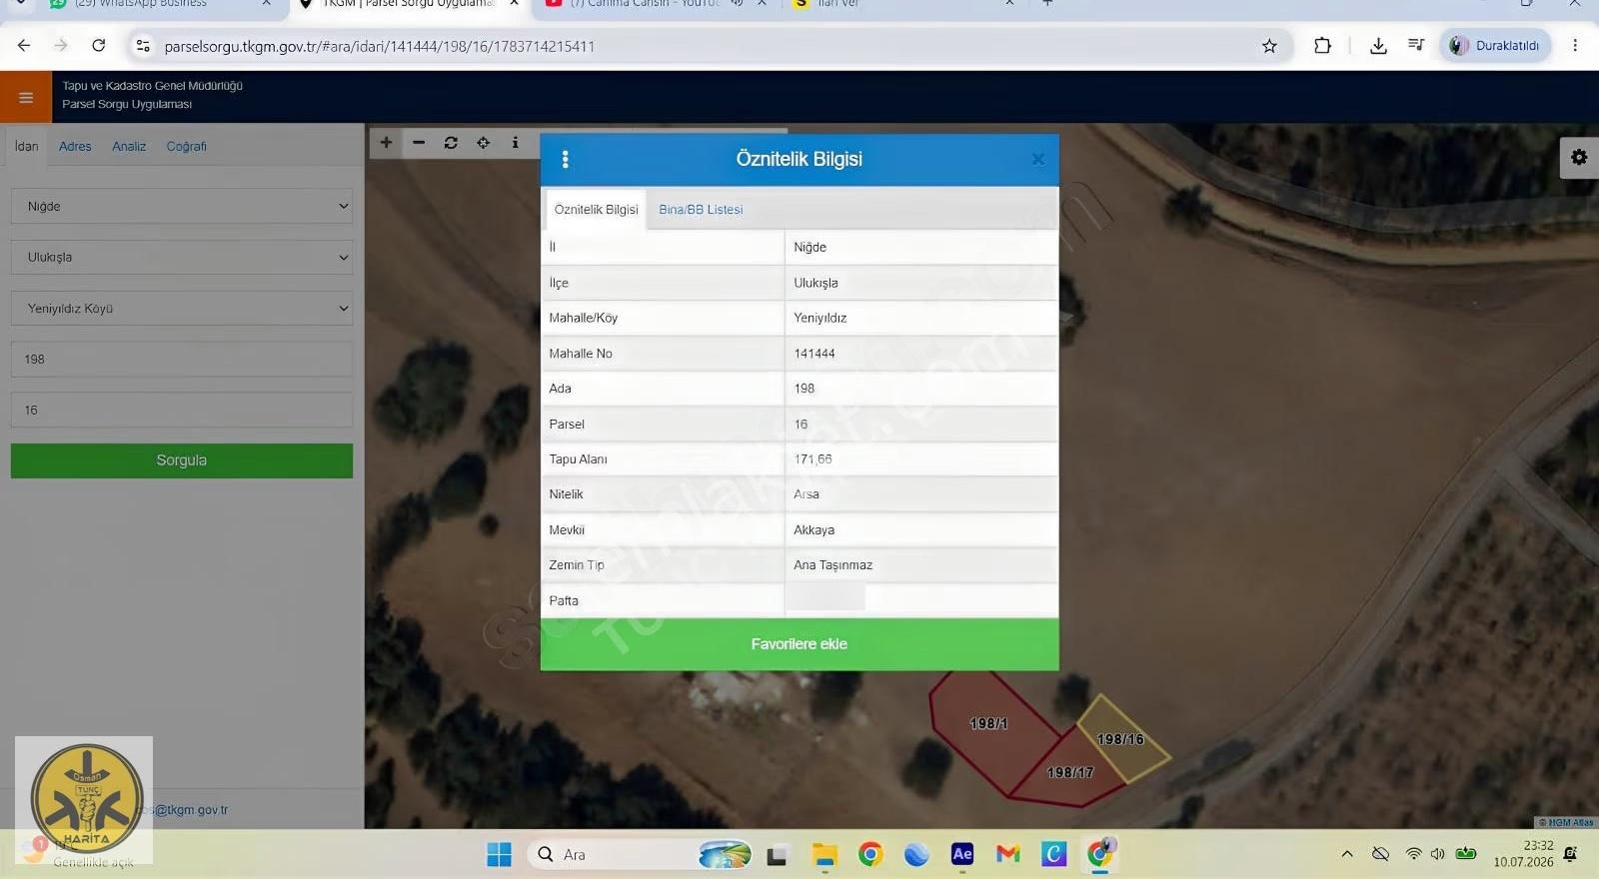
Task: Open the Duraklatıldı profile button
Action: click(1495, 46)
